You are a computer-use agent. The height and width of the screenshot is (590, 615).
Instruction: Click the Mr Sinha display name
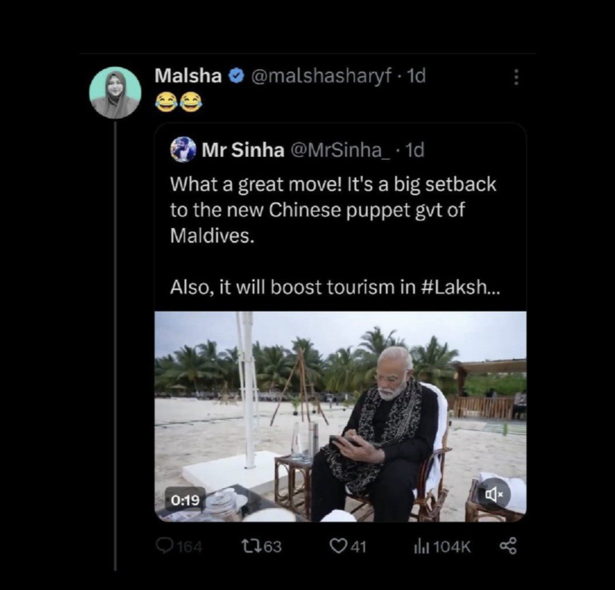pos(243,150)
